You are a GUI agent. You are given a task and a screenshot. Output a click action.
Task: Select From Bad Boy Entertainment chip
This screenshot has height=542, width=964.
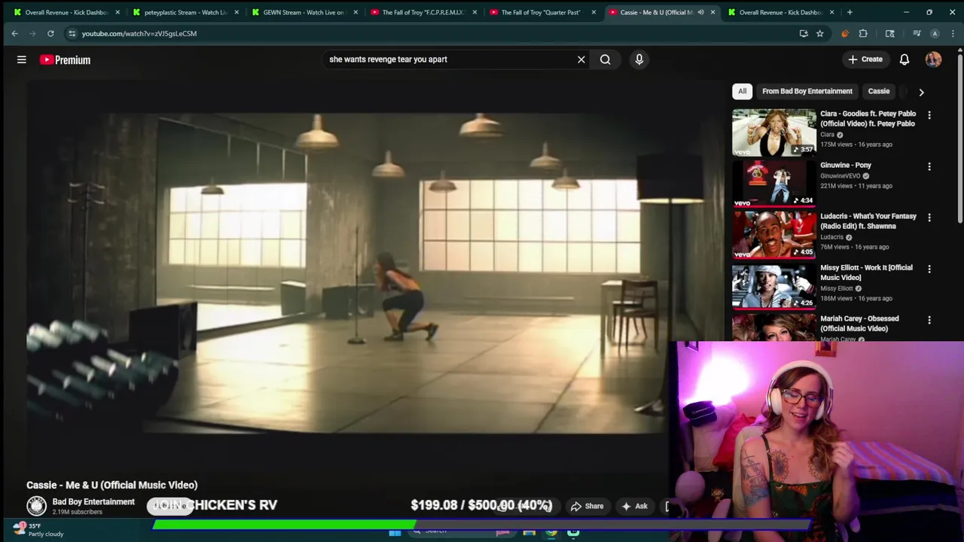click(807, 91)
